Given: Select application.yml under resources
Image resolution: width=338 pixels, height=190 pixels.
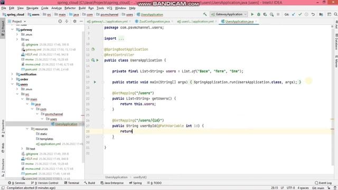Looking at the screenshot, I should (x=51, y=144).
